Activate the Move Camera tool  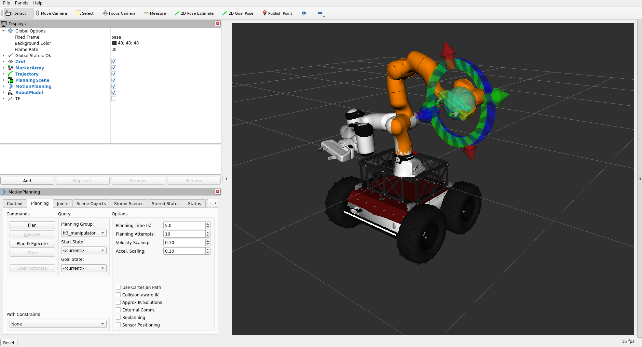point(51,13)
